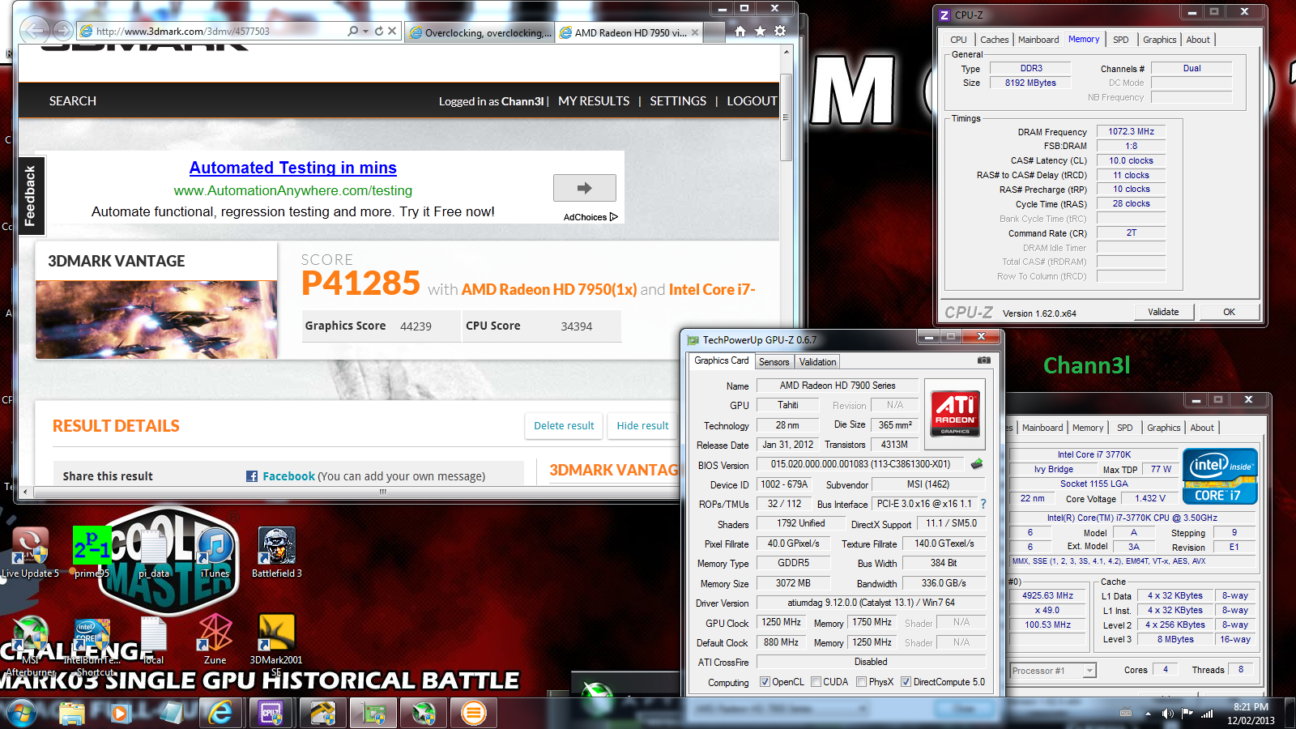Open the SPD tab in top CPU-Z window
This screenshot has height=729, width=1296.
(1120, 40)
